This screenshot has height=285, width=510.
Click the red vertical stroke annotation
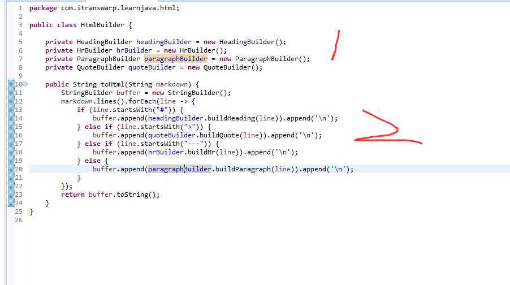(x=336, y=45)
